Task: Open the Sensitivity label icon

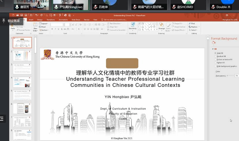Action: 132,25
